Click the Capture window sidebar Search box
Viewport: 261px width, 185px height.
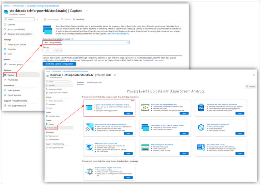[19, 20]
